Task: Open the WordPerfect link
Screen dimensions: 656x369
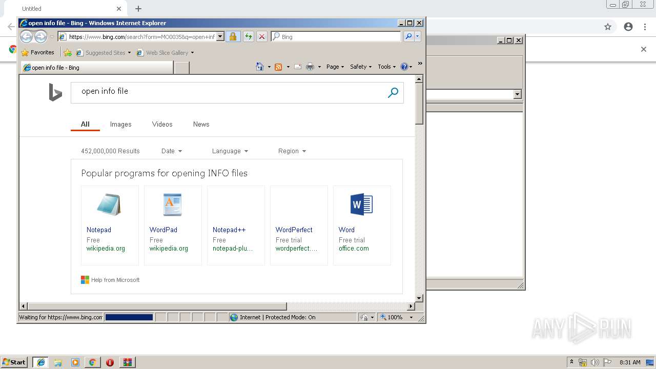Action: tap(294, 230)
